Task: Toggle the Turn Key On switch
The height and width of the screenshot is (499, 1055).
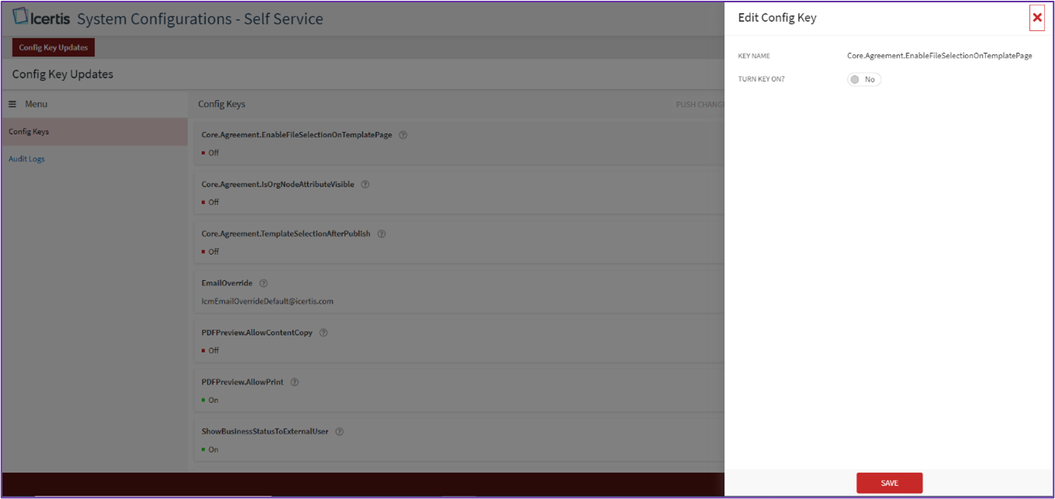Action: [x=863, y=79]
